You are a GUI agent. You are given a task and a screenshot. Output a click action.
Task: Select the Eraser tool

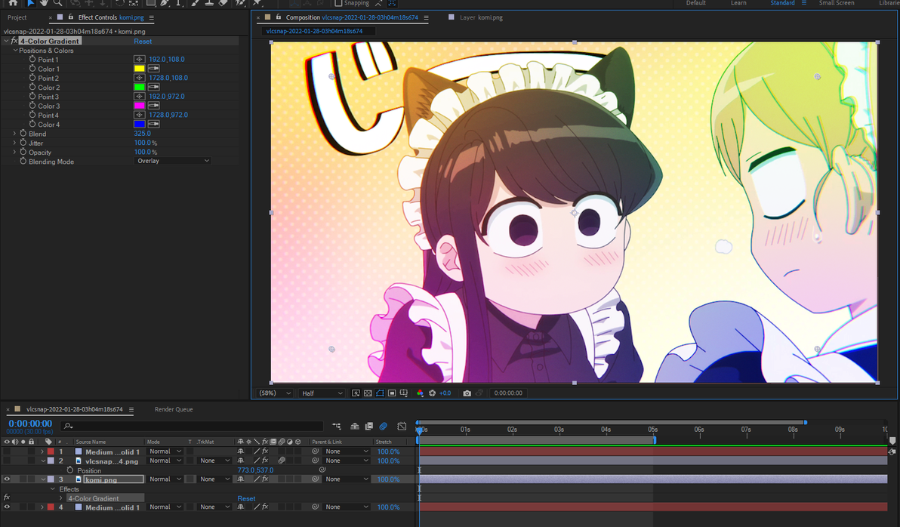[223, 3]
